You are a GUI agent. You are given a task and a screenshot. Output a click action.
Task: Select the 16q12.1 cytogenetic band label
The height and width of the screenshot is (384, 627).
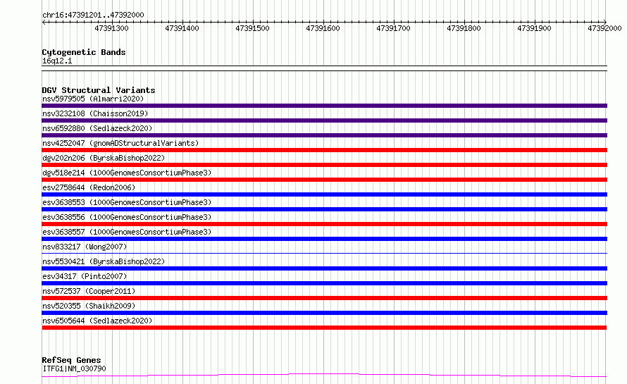[x=57, y=61]
